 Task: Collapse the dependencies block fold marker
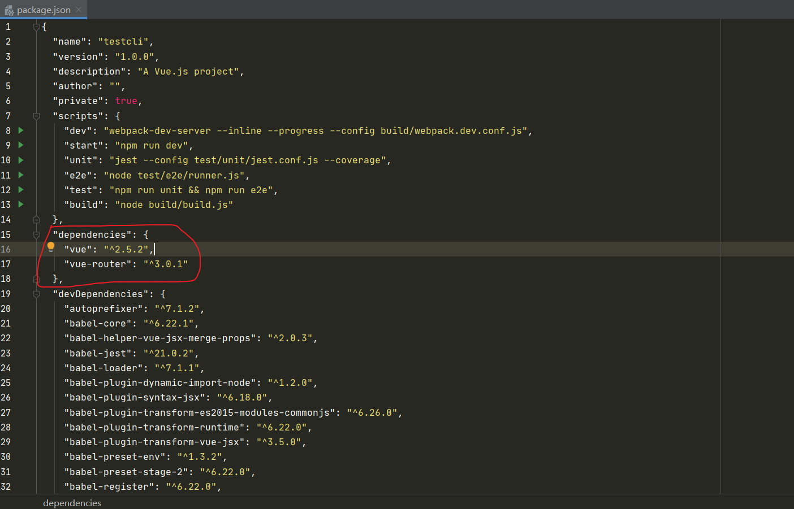coord(36,234)
